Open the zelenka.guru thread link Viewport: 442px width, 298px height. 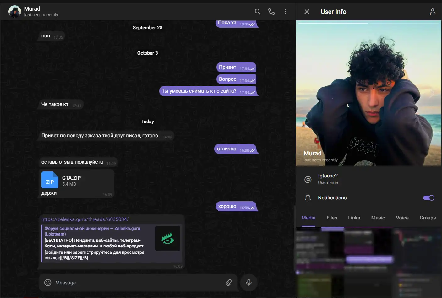[x=85, y=219]
